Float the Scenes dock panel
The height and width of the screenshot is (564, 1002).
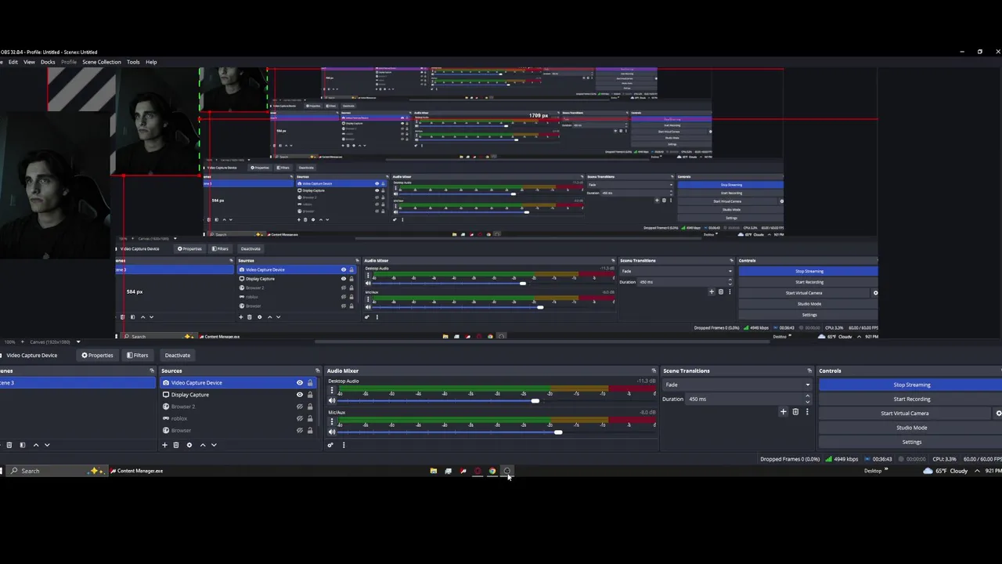click(152, 371)
